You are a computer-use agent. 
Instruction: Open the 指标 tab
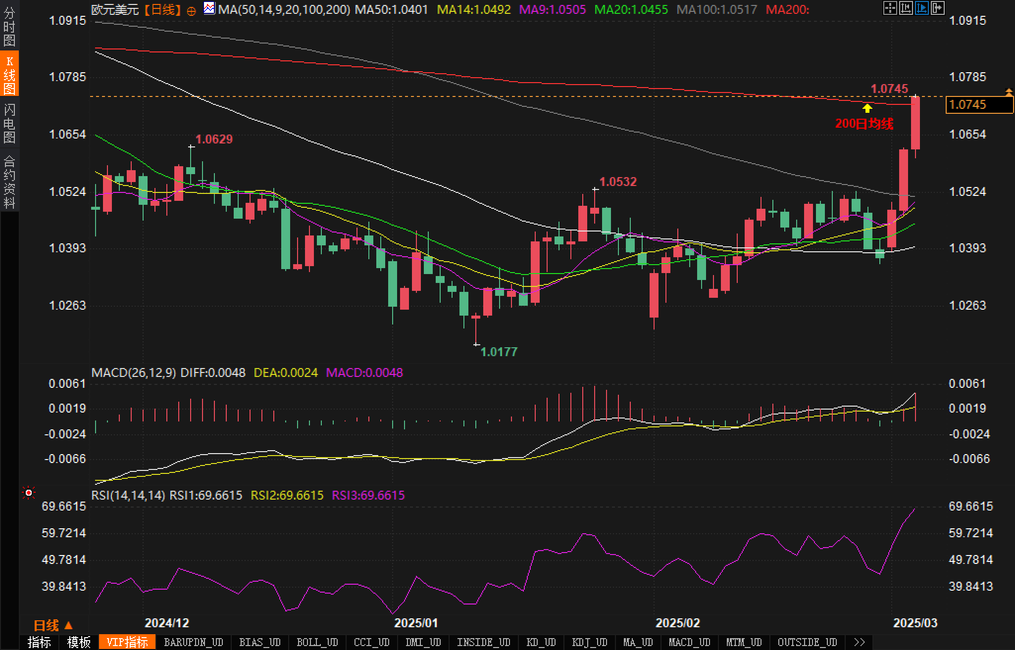click(x=39, y=642)
